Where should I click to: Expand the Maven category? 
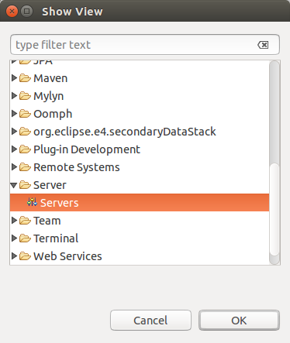tap(14, 78)
